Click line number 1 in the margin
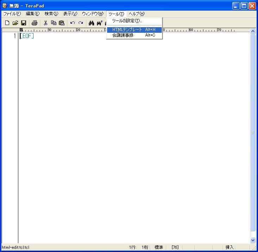Image resolution: width=258 pixels, height=252 pixels. click(x=15, y=36)
